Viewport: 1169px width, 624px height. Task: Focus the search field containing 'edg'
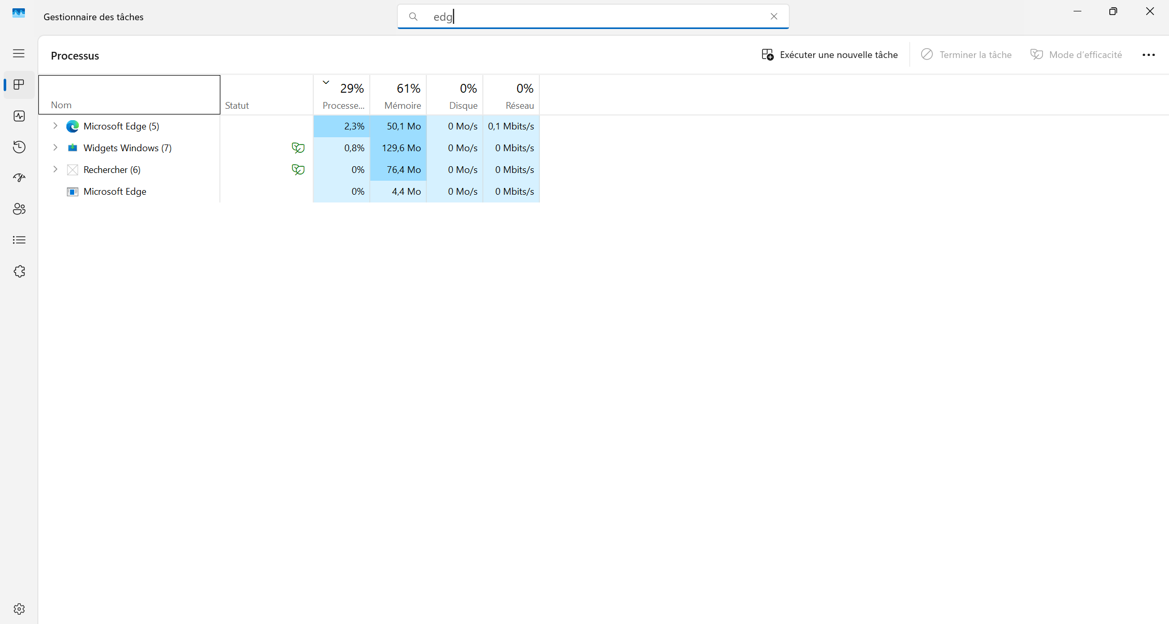593,17
